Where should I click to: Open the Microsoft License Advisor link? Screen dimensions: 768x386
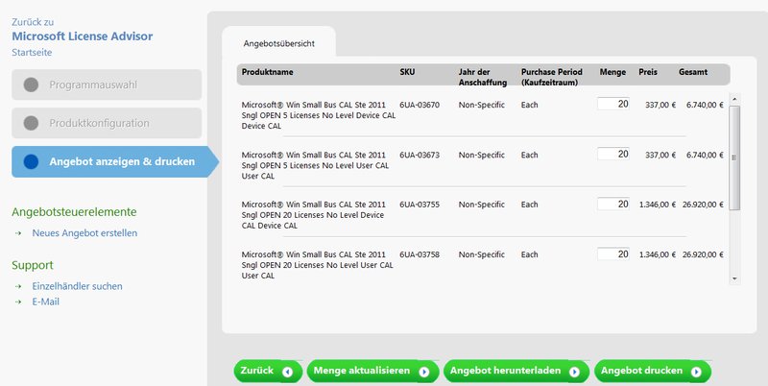[x=83, y=36]
